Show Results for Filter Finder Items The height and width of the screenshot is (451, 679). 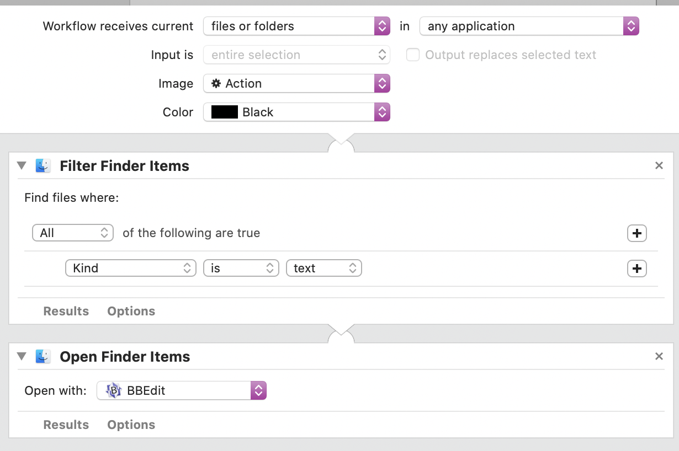pos(66,311)
